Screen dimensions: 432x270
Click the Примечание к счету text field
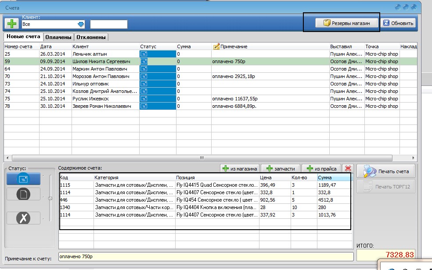click(x=205, y=256)
